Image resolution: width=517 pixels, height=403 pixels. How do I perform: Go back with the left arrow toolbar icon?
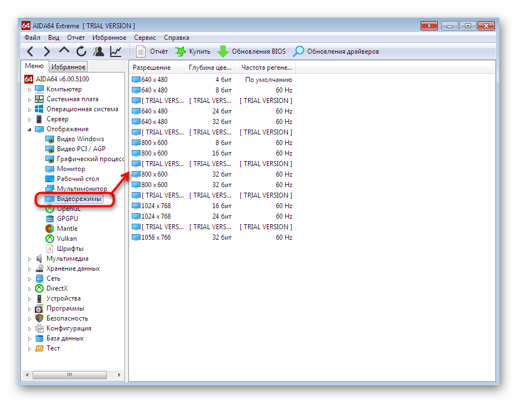click(30, 51)
